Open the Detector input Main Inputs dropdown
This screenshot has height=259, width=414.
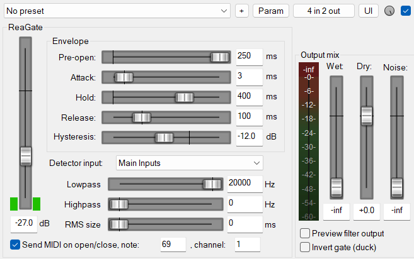pyautogui.click(x=190, y=163)
